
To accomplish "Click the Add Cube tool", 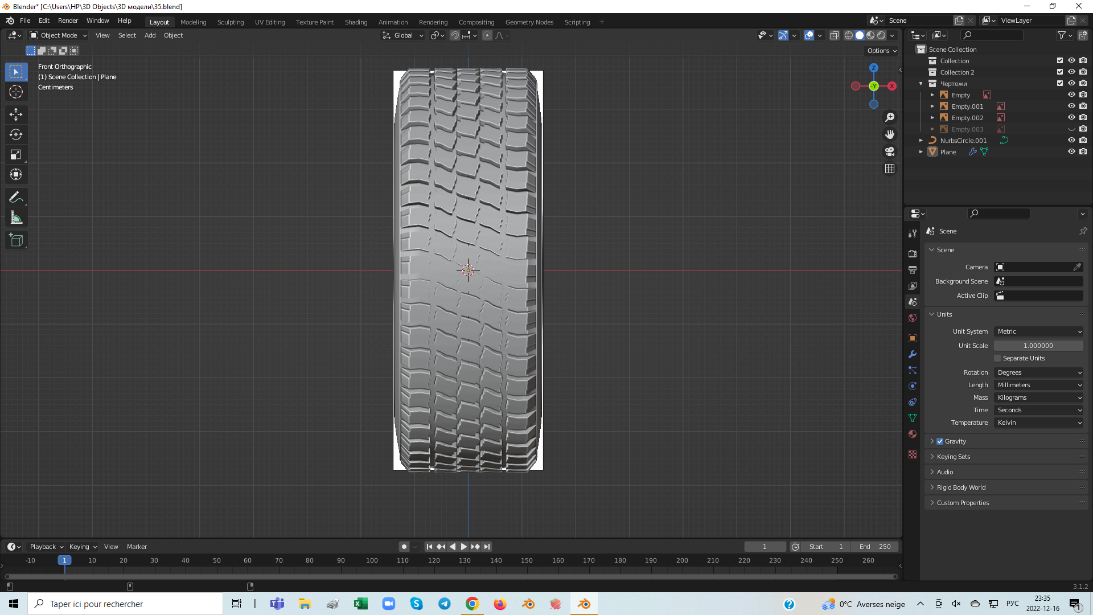I will [x=16, y=240].
